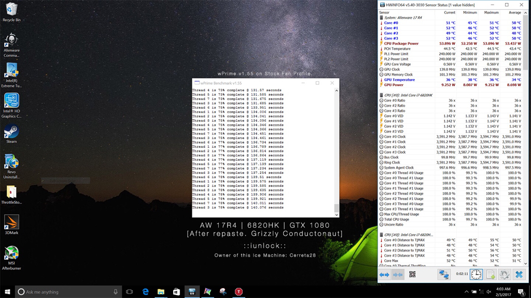The height and width of the screenshot is (298, 531).
Task: Click the muted volume icon in system tray
Action: click(x=488, y=292)
